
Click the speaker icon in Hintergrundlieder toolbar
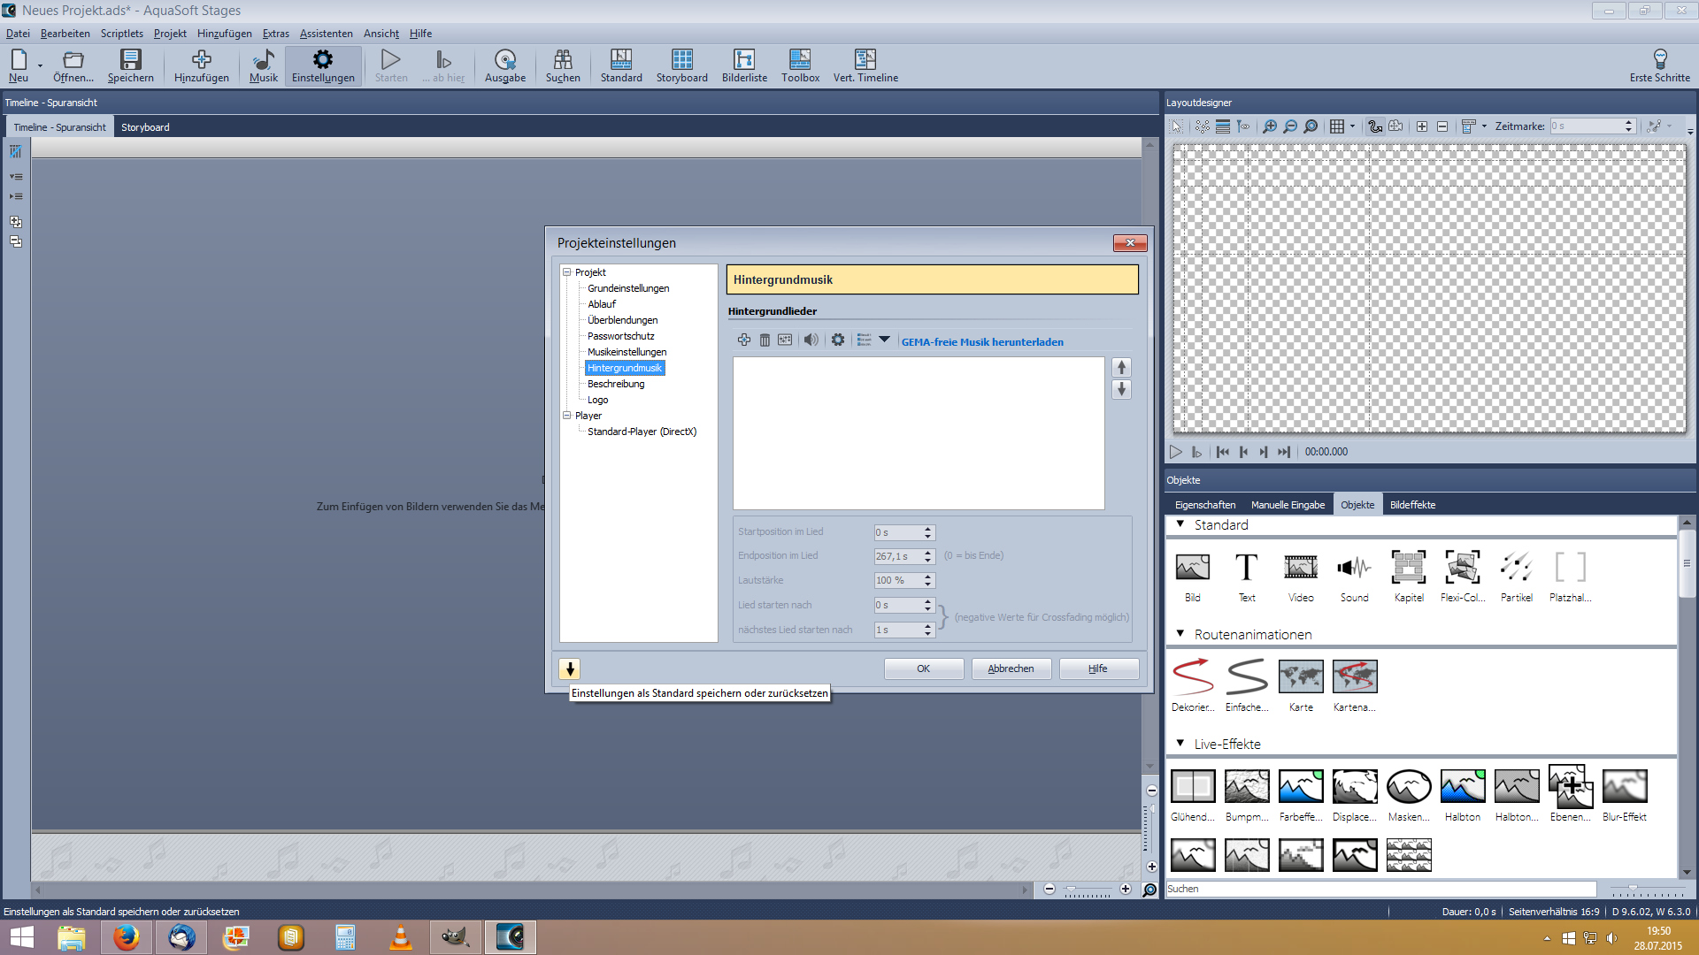click(x=811, y=340)
